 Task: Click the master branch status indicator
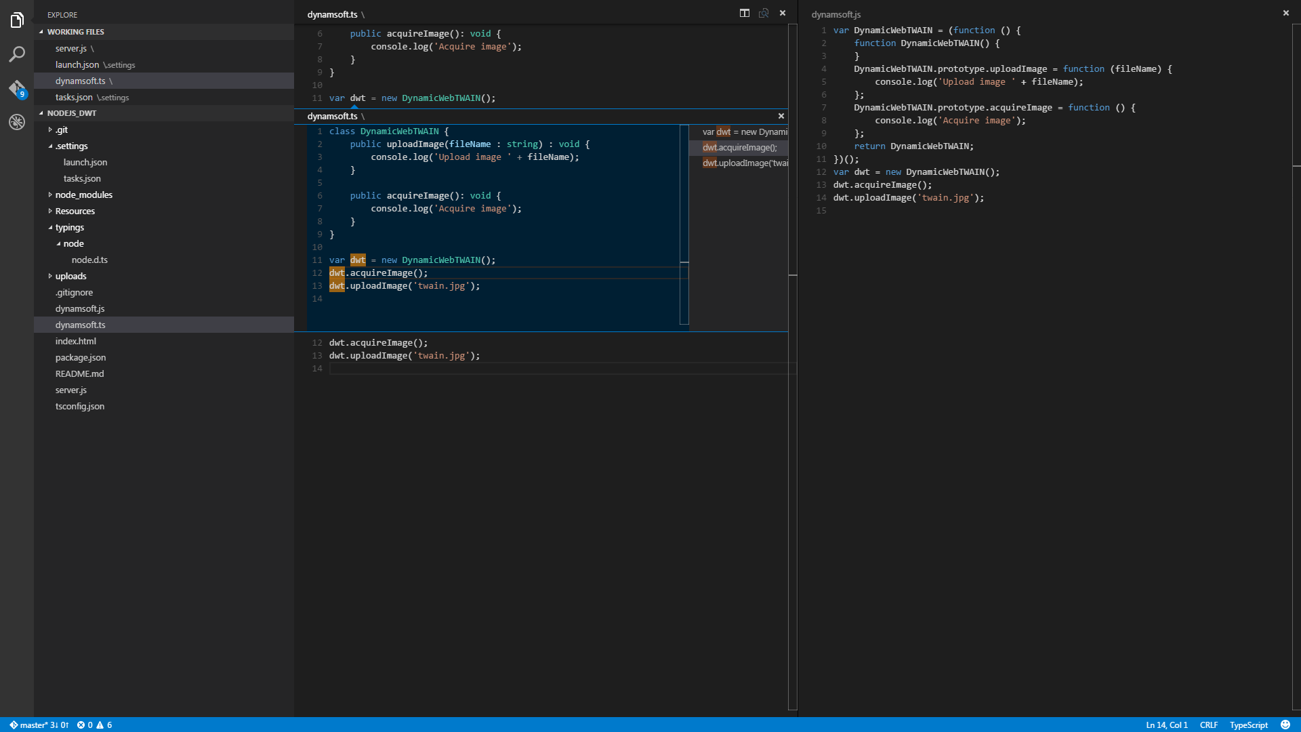(x=39, y=725)
